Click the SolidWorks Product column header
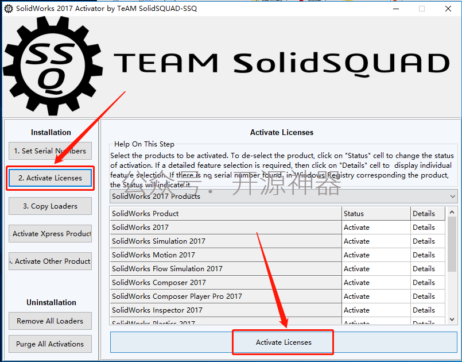This screenshot has width=462, height=362. coord(226,214)
